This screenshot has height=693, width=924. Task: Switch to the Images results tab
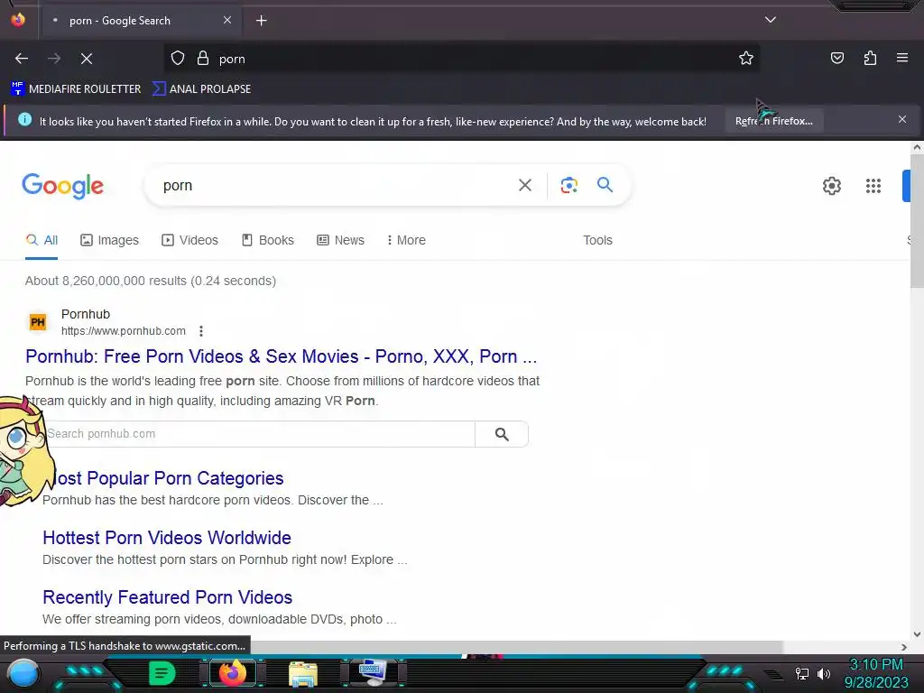coord(109,240)
